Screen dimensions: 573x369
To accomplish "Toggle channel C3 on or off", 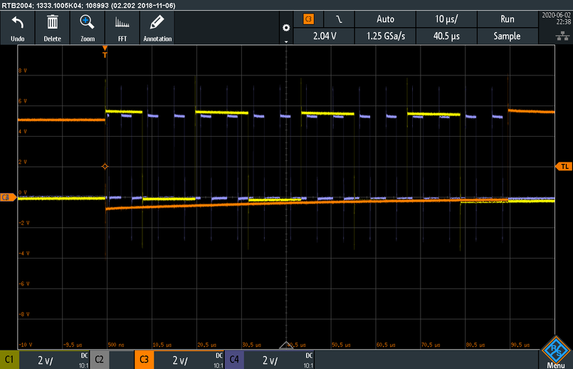I will tap(144, 360).
